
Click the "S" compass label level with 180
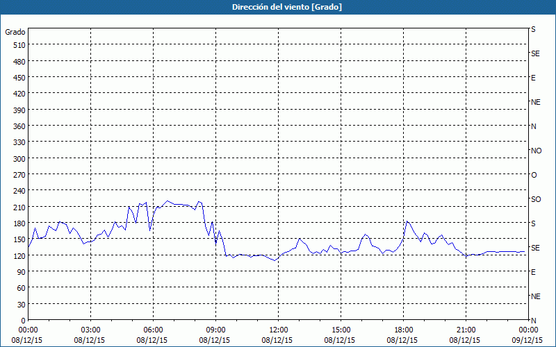[x=533, y=223]
